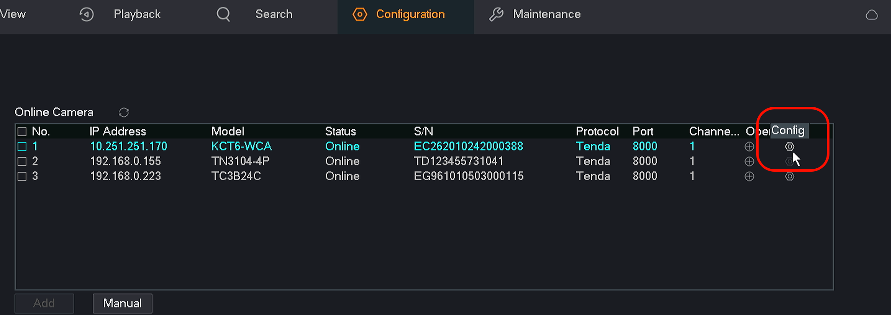This screenshot has height=315, width=891.
Task: Select the row with serial TD123455731041
Action: pos(458,162)
